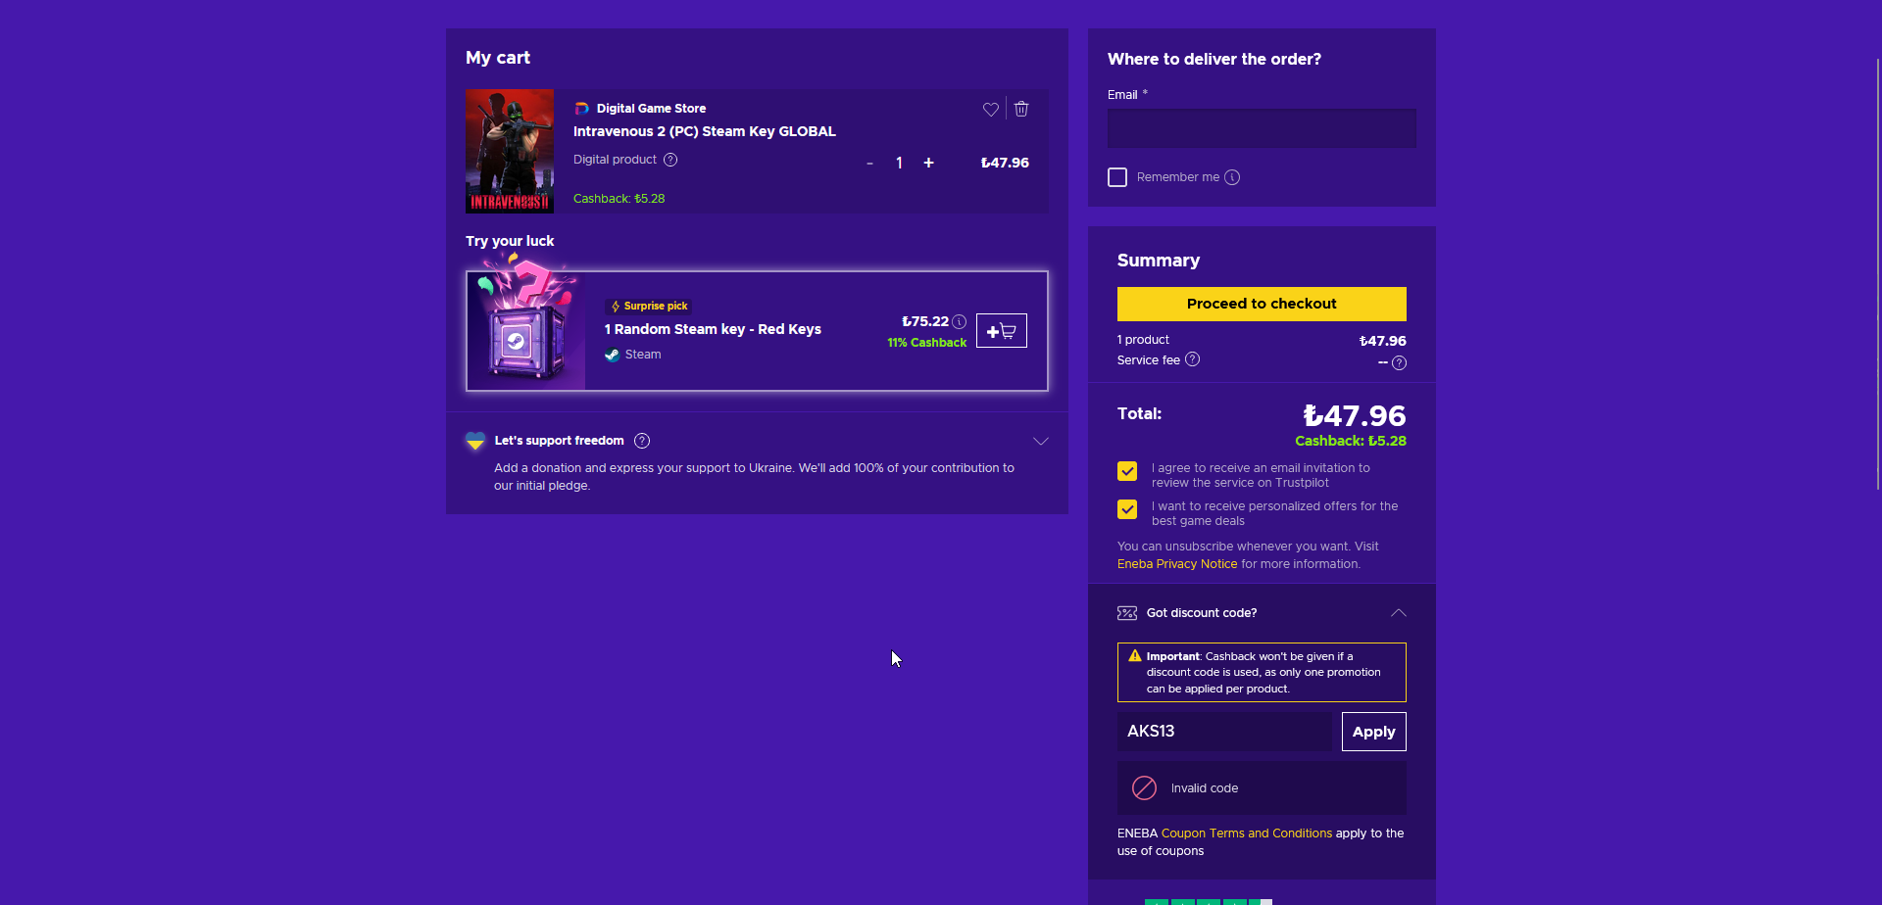
Task: Open Eneba Privacy Notice link
Action: (x=1177, y=564)
